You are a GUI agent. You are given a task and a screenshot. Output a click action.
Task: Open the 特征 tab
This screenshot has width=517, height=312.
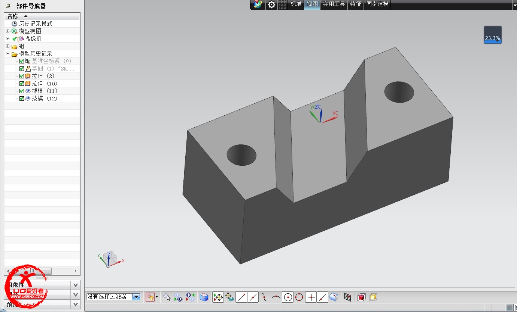(356, 4)
